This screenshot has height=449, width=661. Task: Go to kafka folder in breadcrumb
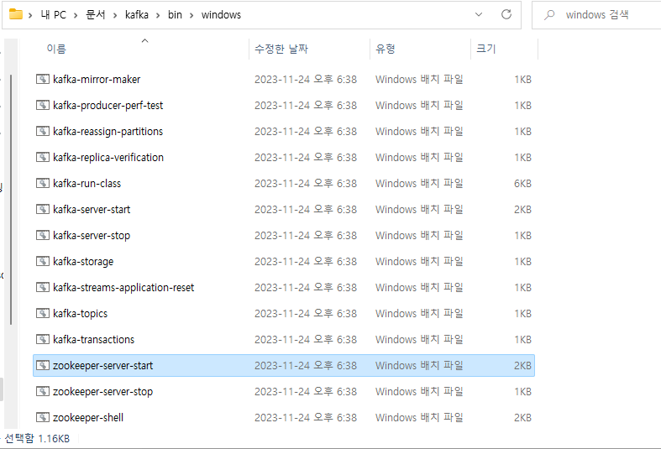click(137, 15)
